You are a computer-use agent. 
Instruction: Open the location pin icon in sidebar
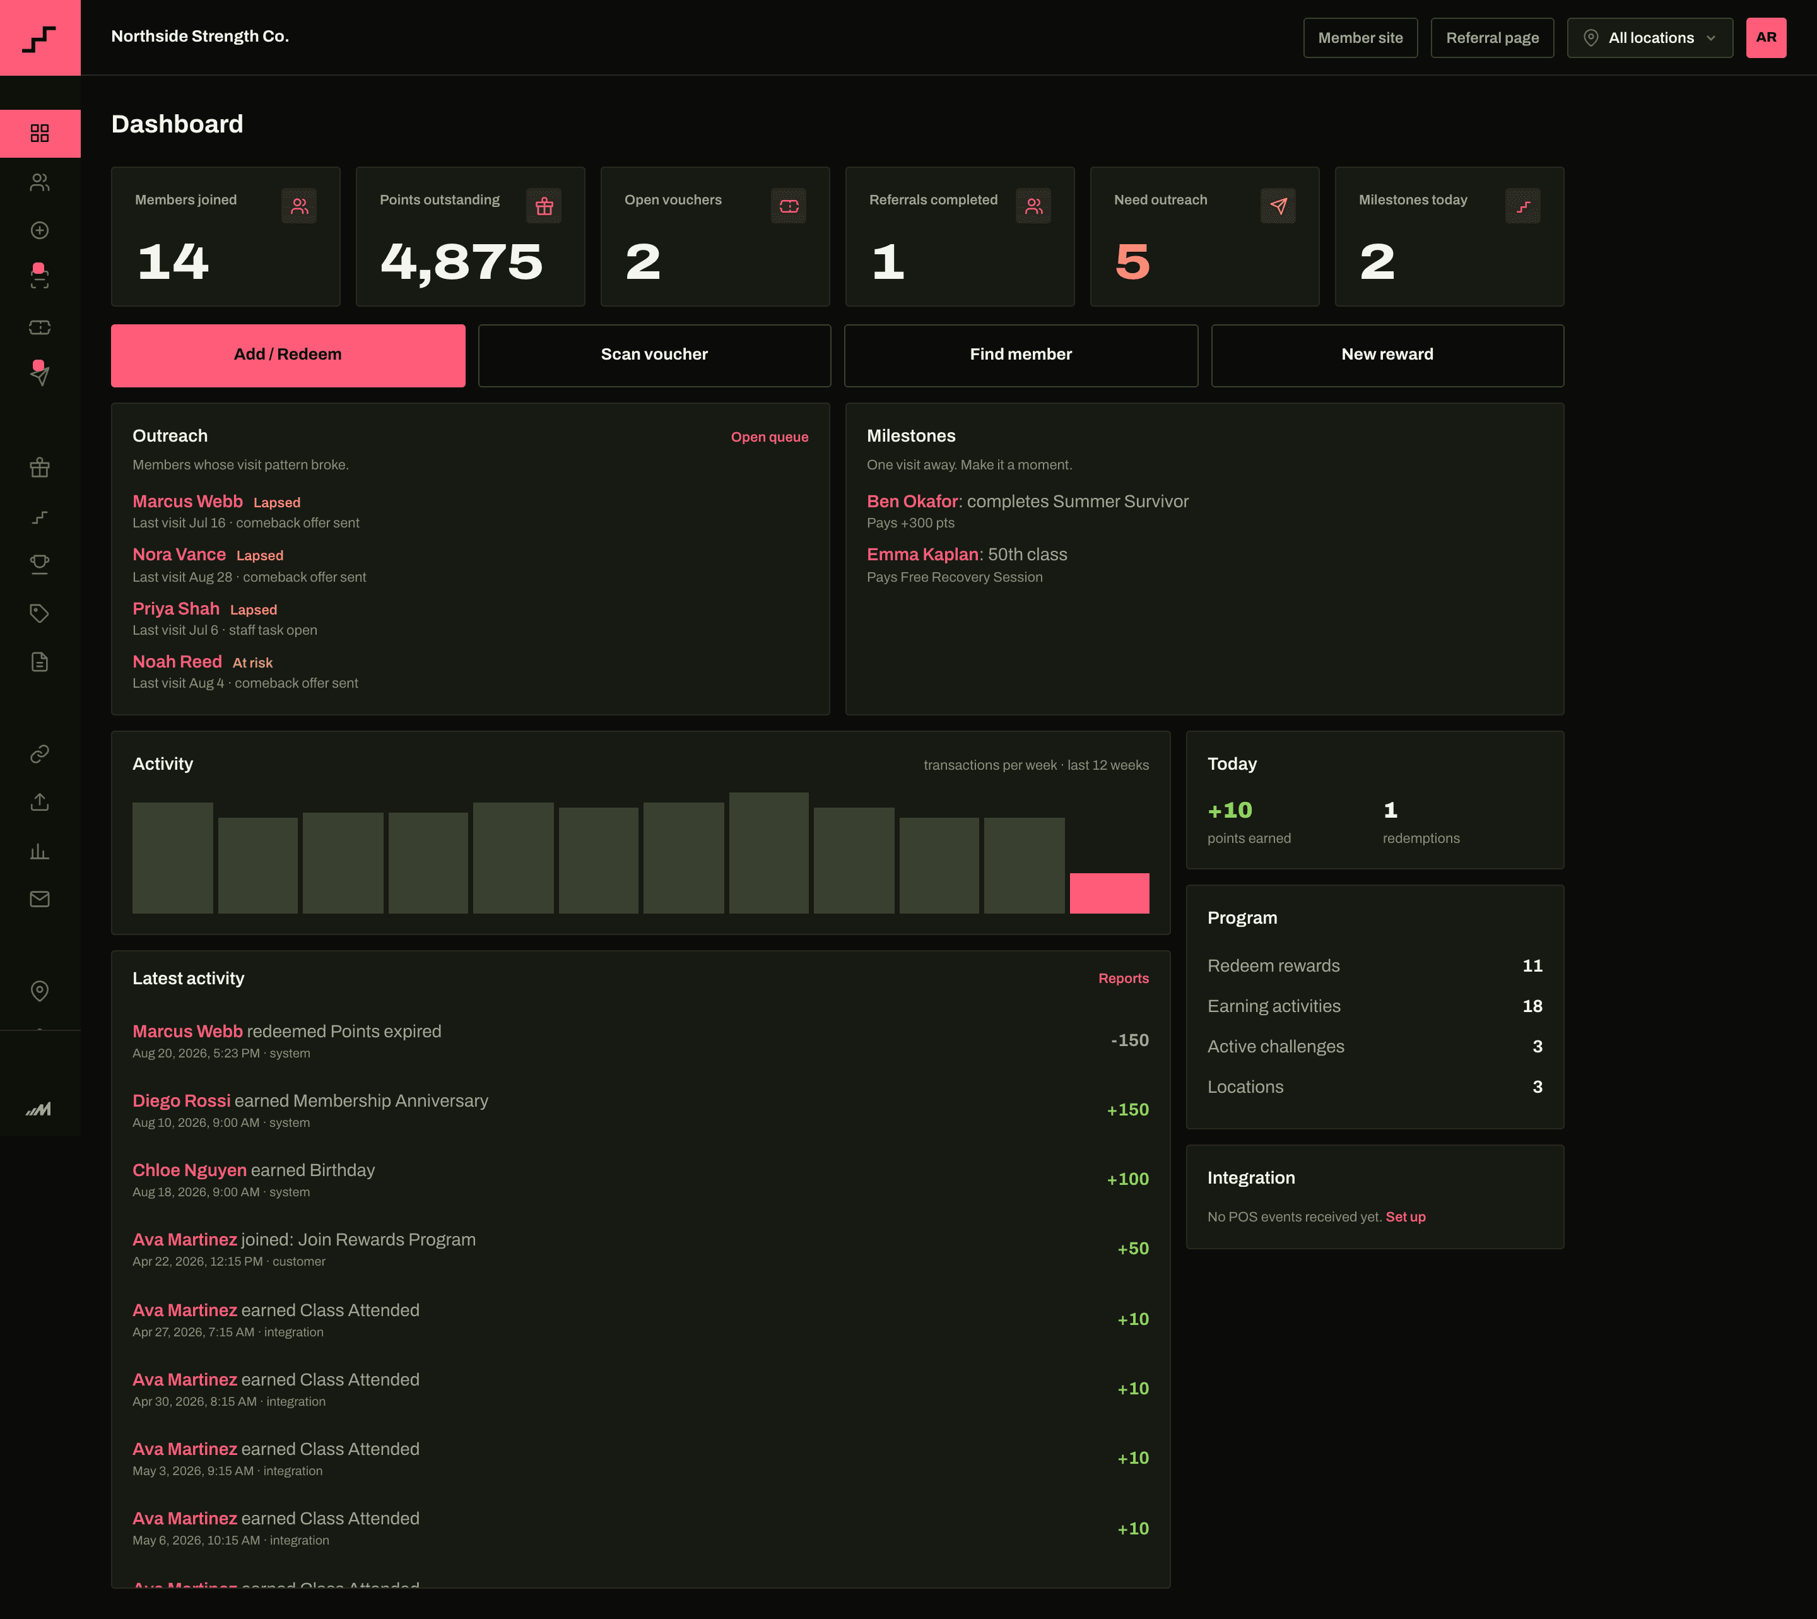pos(39,991)
